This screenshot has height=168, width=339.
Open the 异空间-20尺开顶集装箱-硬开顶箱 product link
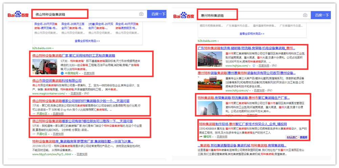(x=46, y=26)
